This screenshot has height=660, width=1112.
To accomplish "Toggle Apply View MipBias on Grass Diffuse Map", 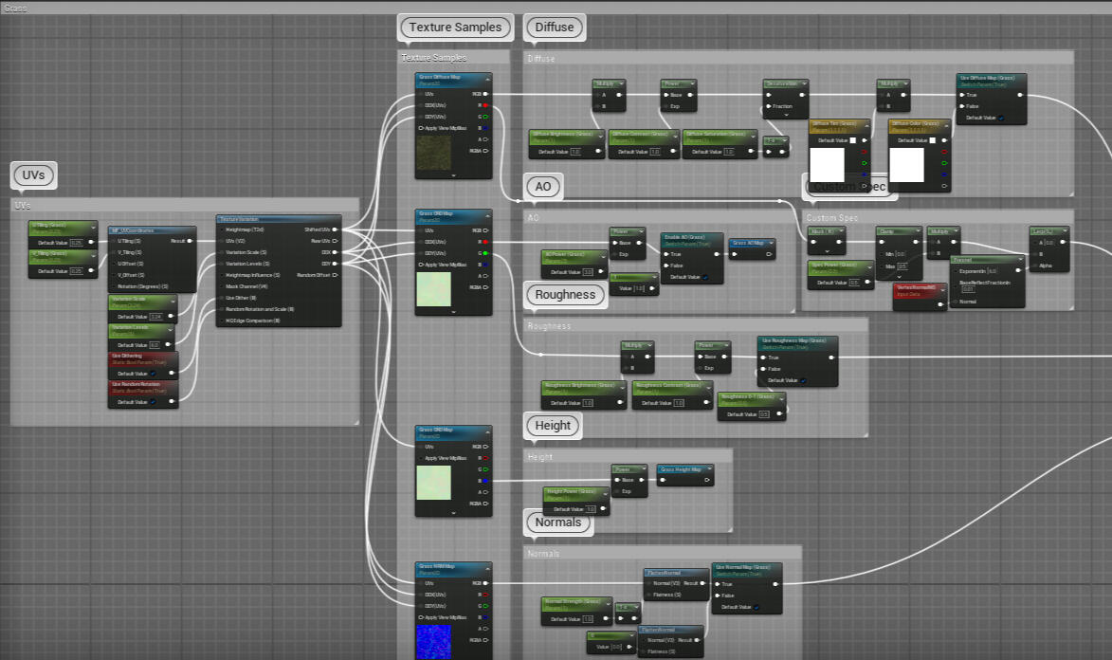I will pos(421,128).
